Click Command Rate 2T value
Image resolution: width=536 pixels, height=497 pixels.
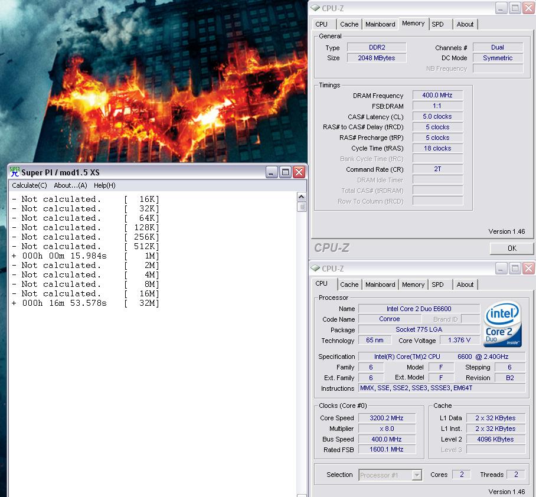tap(437, 169)
